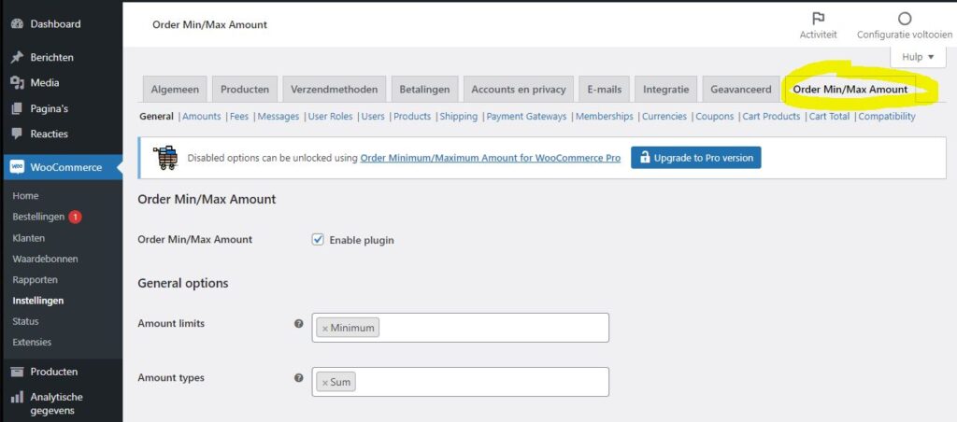Click the Media icon in sidebar
This screenshot has height=422, width=957.
coord(17,82)
